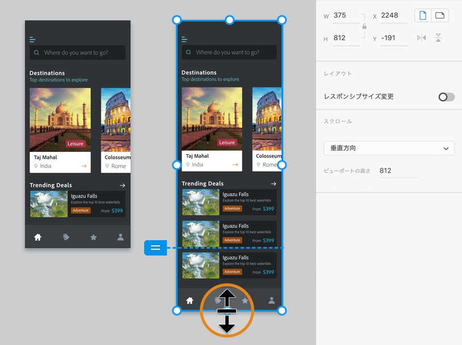Click the hamburger menu icon on the artboard
The width and height of the screenshot is (462, 345).
click(183, 39)
